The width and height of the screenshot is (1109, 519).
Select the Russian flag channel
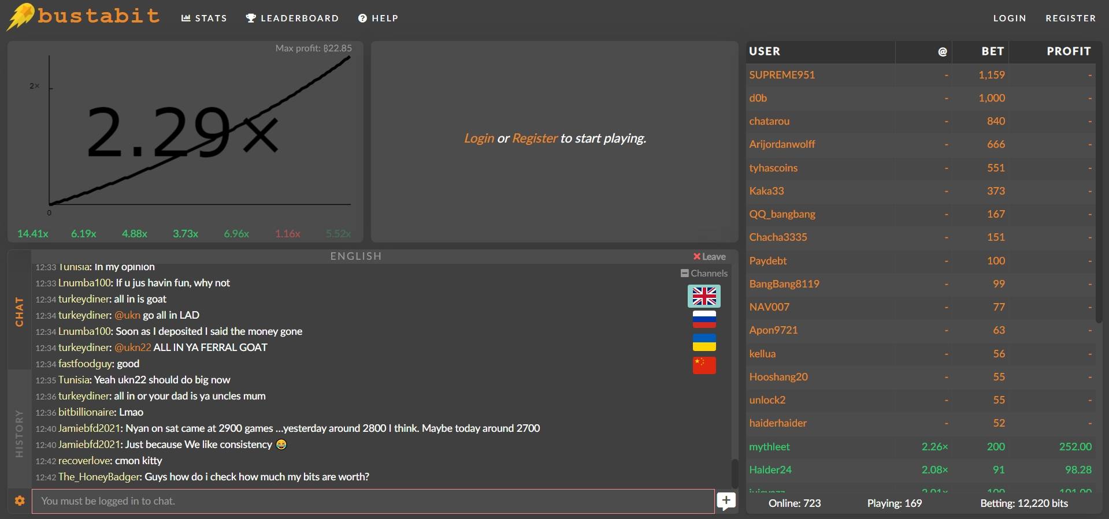pyautogui.click(x=704, y=319)
